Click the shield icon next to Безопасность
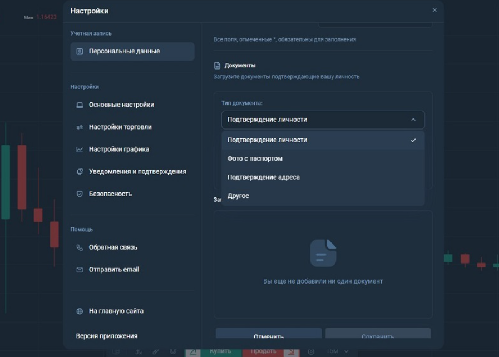The height and width of the screenshot is (357, 499). tap(79, 194)
